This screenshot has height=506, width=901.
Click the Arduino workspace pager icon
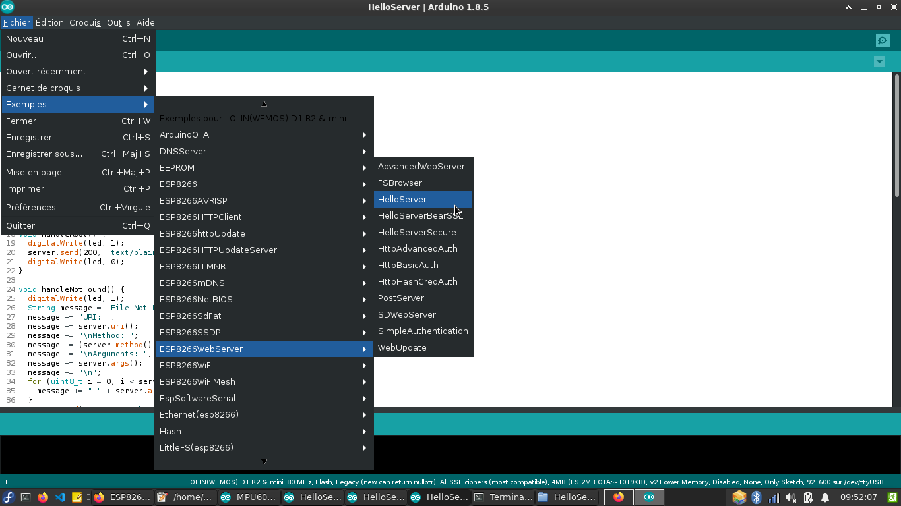point(649,497)
